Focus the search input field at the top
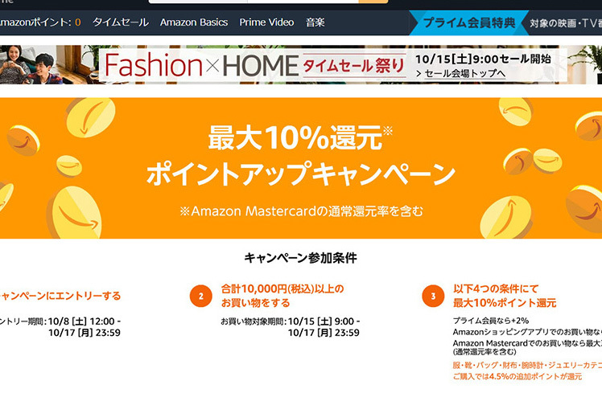This screenshot has height=401, width=602. click(254, 2)
